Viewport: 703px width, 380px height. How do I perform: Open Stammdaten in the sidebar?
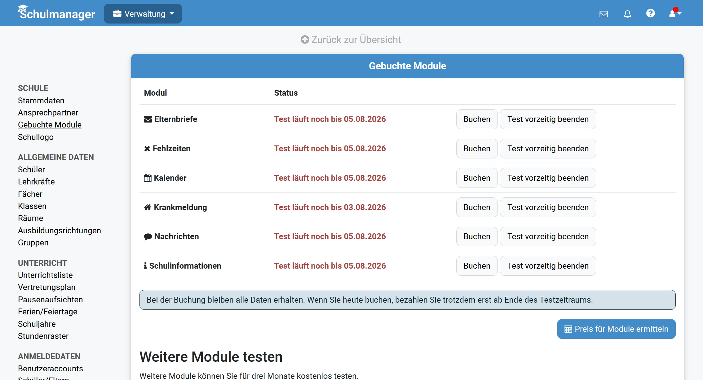[x=41, y=101]
